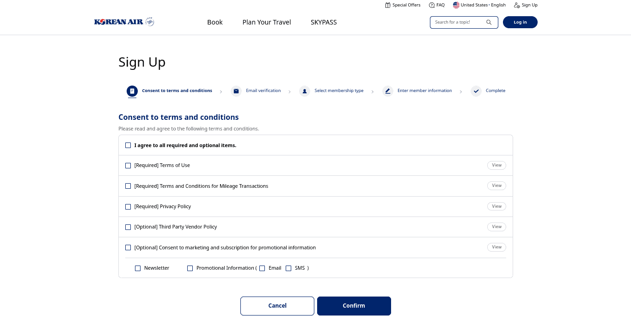This screenshot has height=328, width=631.
Task: Click the Korean Air logo
Action: (x=124, y=22)
